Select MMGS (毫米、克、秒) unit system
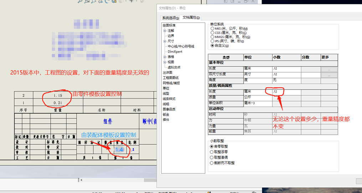The width and height of the screenshot is (362, 193). 213,37
